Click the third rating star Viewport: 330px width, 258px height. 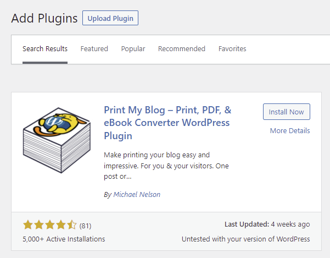(x=50, y=225)
